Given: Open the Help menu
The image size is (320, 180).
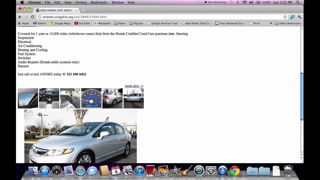Looking at the screenshot, I should pos(131,2).
